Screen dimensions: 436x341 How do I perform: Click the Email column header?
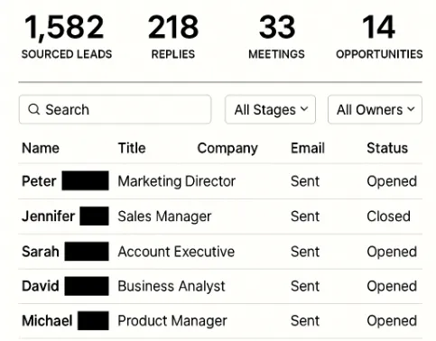pos(308,148)
